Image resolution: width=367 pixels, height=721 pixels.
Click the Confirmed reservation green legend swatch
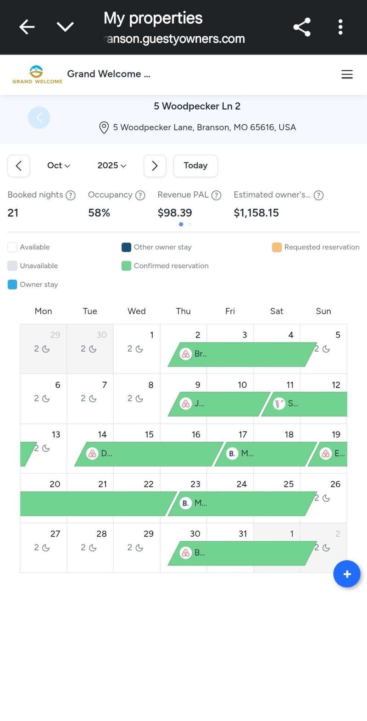click(x=126, y=266)
